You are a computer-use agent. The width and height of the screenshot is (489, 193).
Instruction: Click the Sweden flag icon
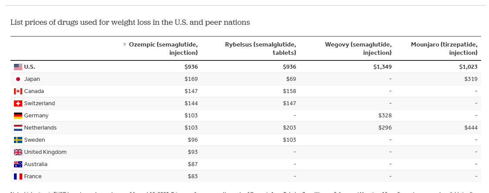pyautogui.click(x=18, y=140)
